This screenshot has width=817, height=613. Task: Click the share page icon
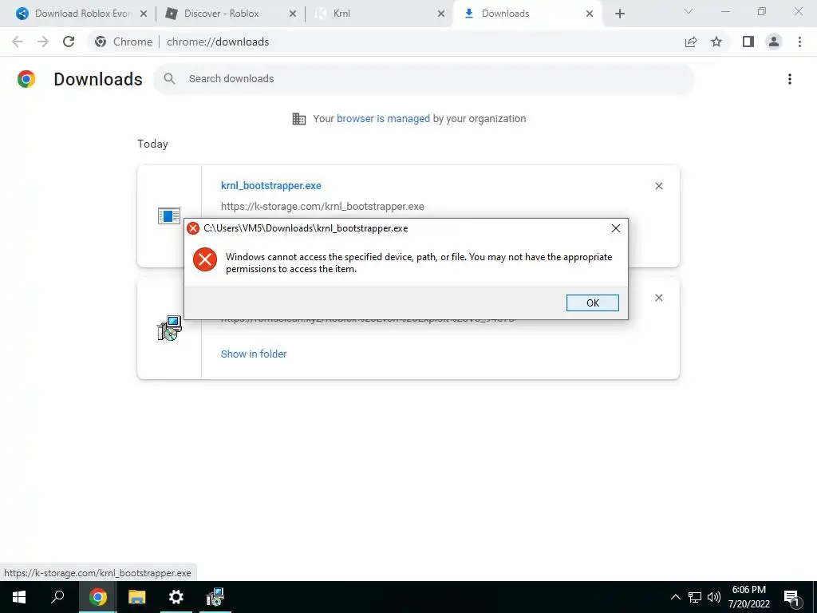[x=691, y=42]
